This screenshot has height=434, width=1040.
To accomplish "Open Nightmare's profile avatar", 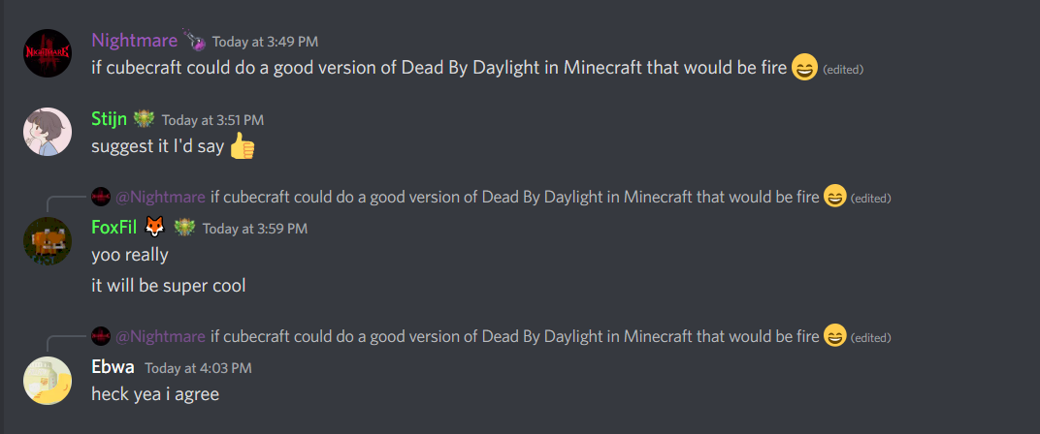I will 48,53.
